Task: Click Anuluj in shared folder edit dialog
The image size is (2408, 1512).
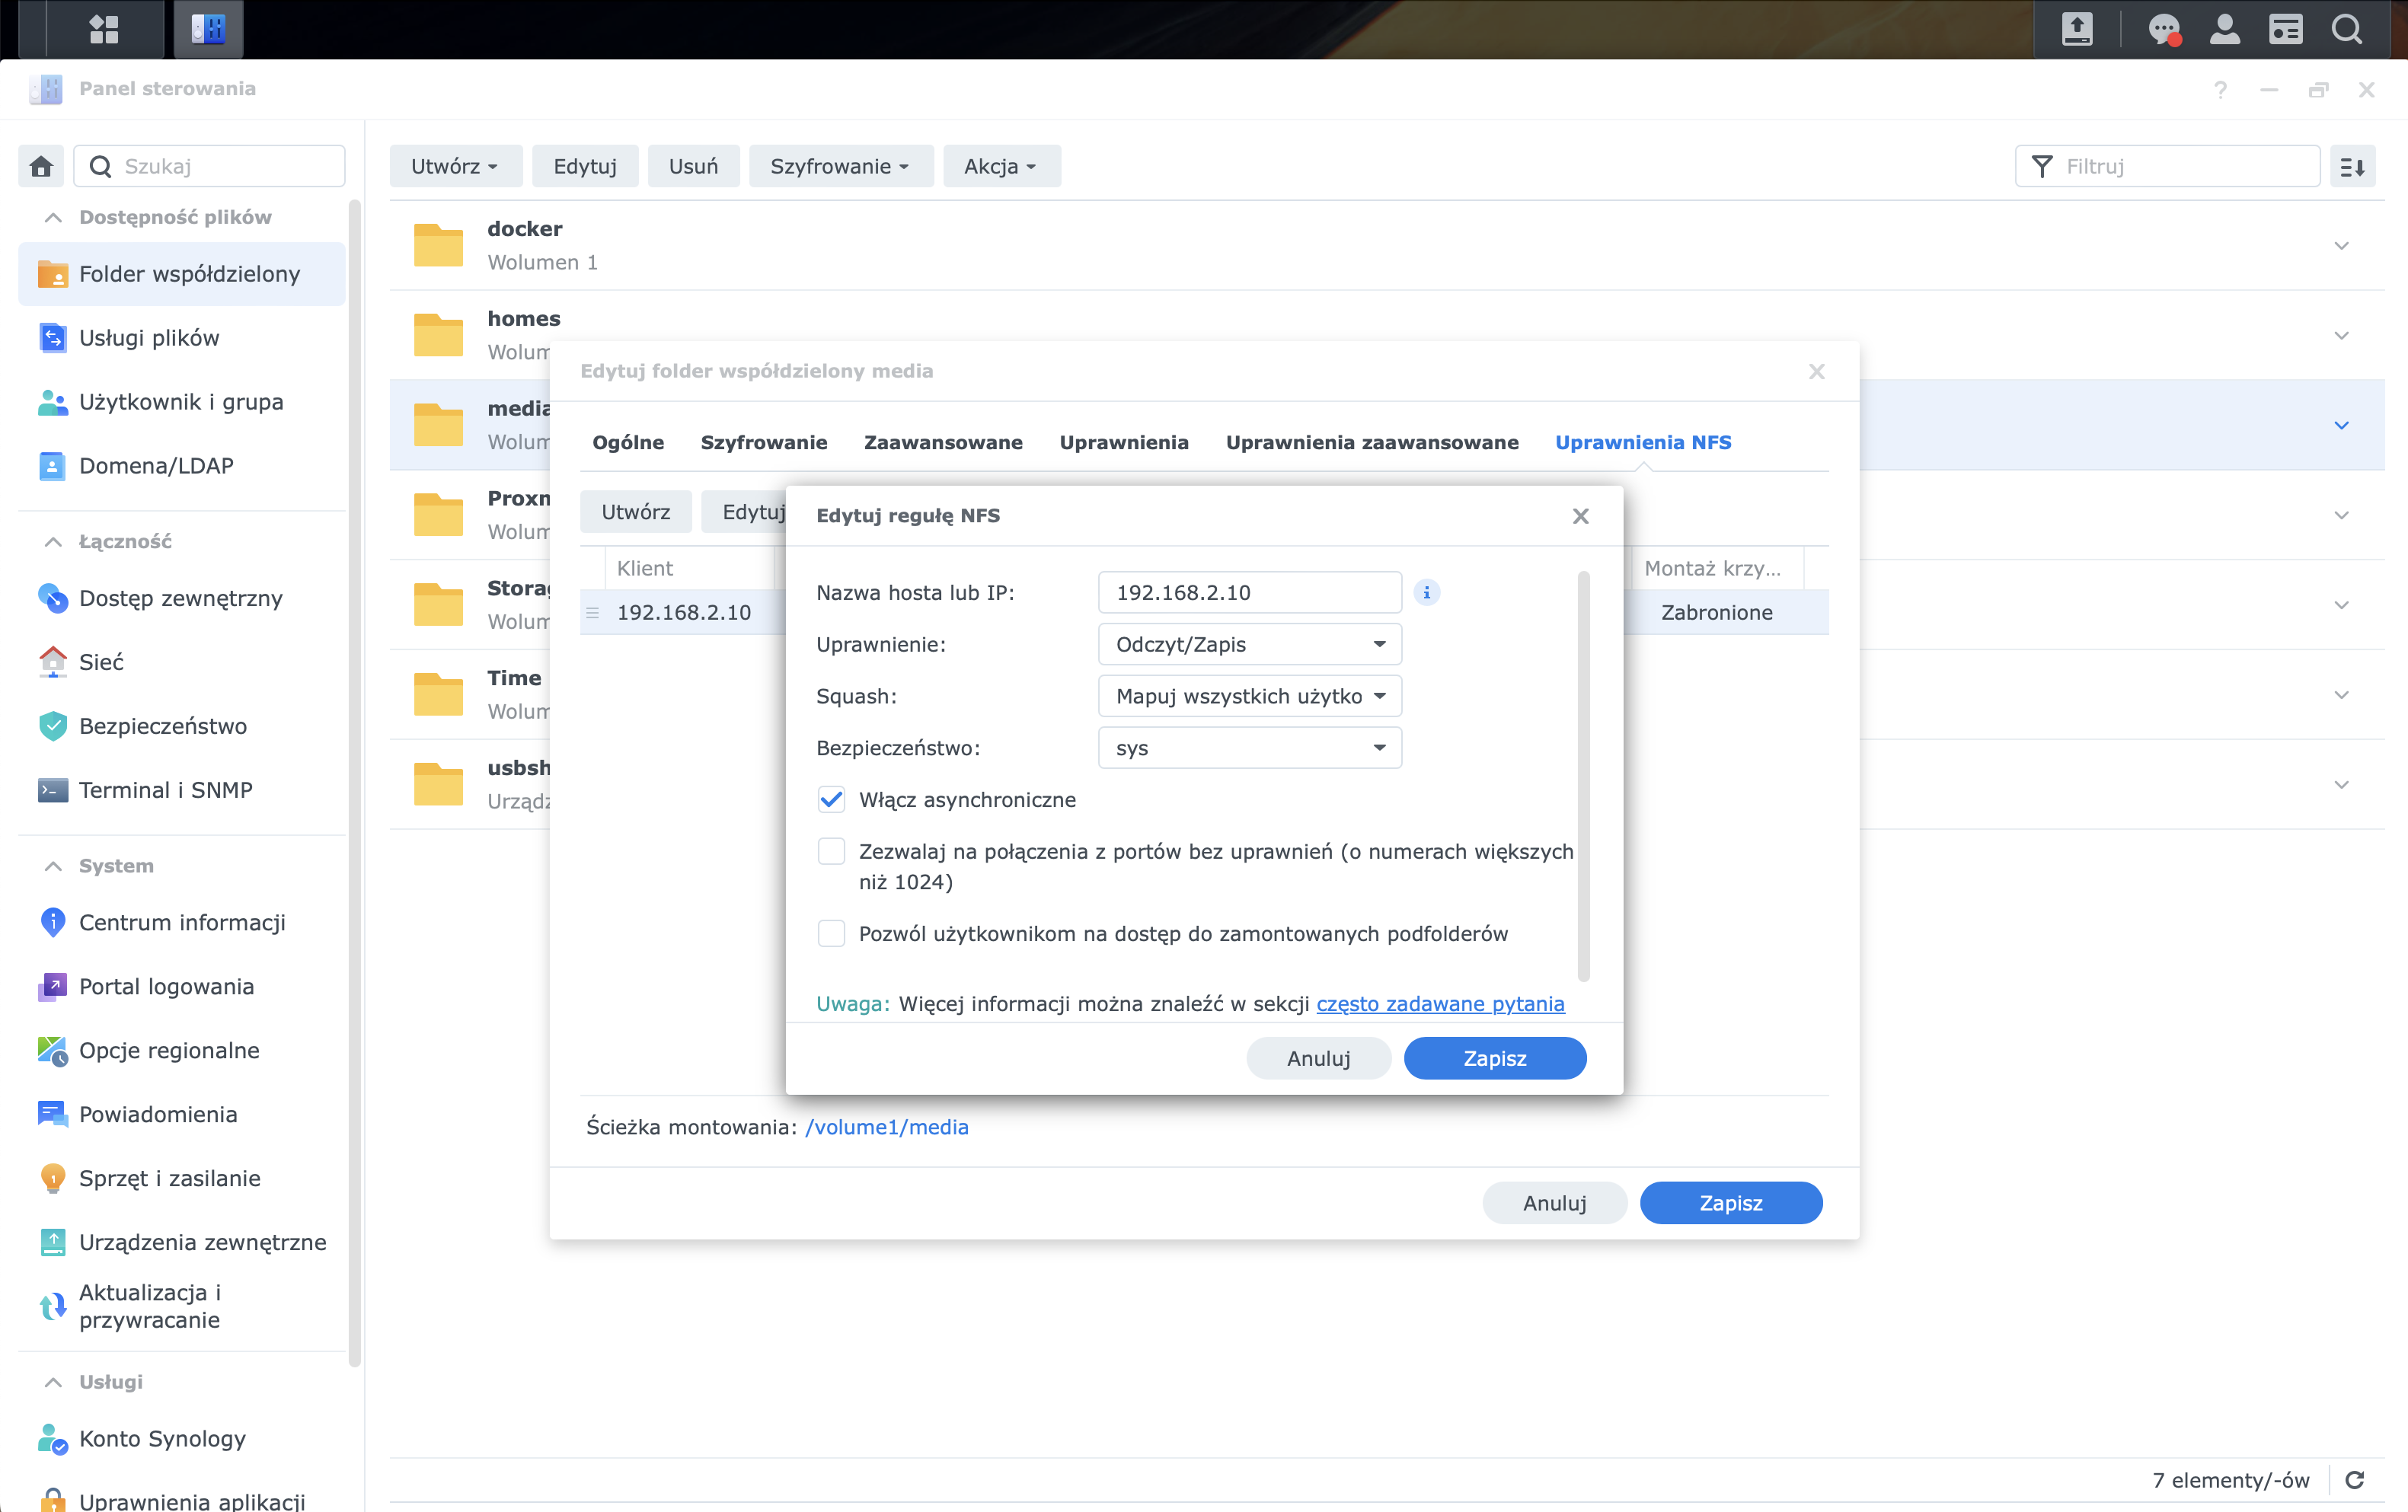Action: coord(1555,1203)
